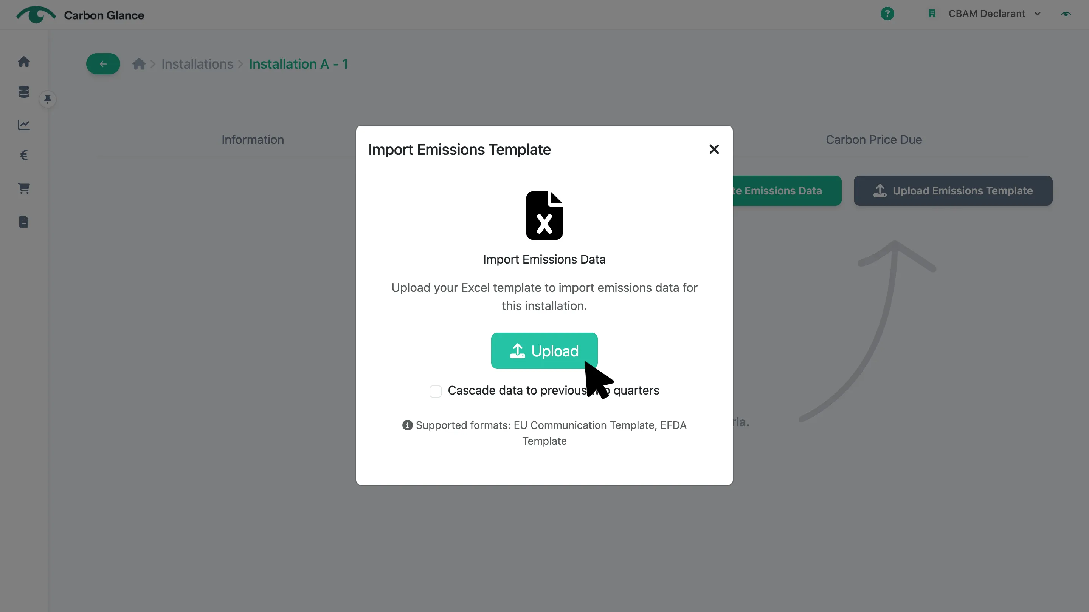
Task: Click the home icon in the breadcrumb
Action: (139, 64)
